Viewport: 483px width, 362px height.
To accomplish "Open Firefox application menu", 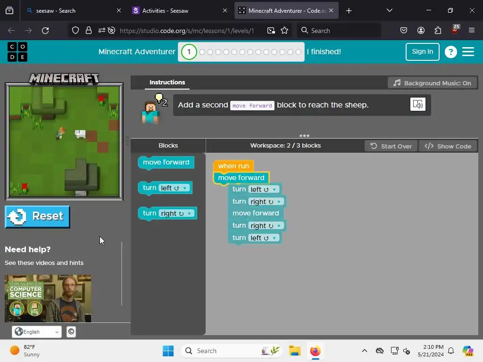I will (x=472, y=31).
